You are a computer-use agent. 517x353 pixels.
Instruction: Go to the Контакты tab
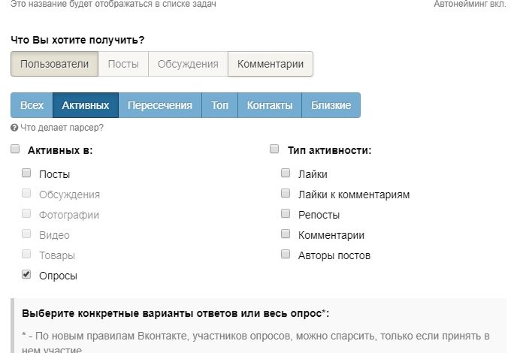pyautogui.click(x=270, y=105)
